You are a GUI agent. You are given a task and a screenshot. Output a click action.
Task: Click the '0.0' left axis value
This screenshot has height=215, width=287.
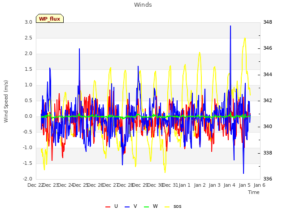coord(28,116)
